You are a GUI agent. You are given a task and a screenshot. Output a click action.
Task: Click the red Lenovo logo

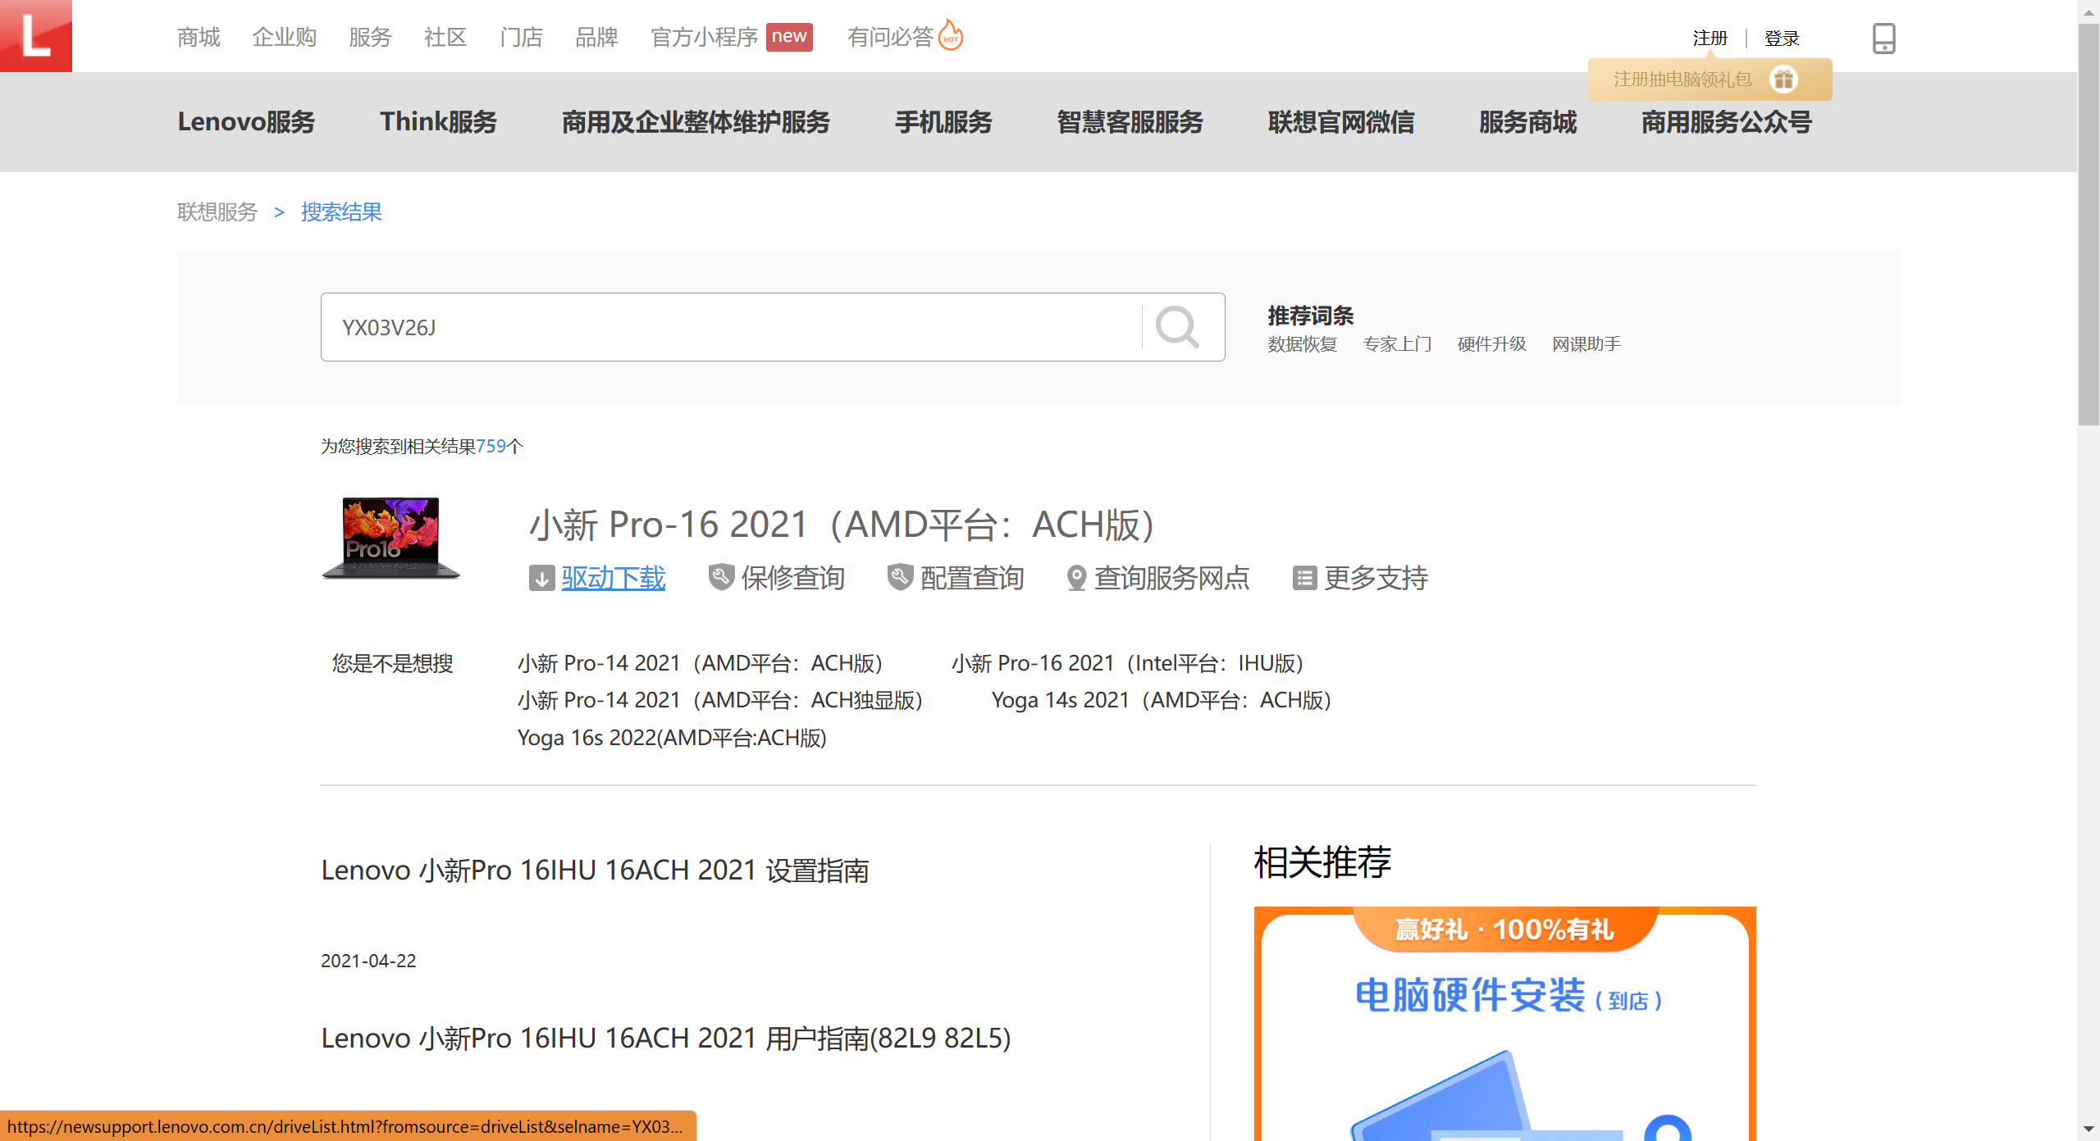pos(35,35)
